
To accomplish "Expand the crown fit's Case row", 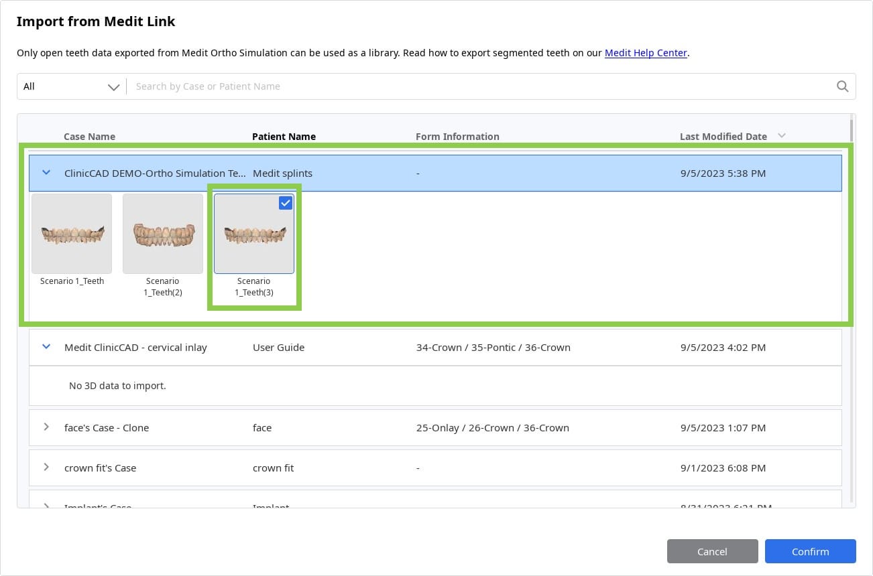I will pyautogui.click(x=46, y=467).
